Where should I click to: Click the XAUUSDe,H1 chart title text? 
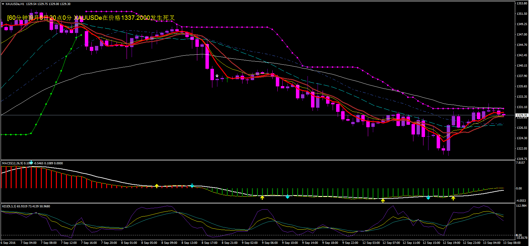(15, 4)
